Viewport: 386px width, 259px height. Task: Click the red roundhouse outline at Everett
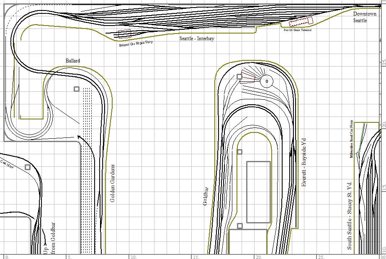pyautogui.click(x=248, y=78)
